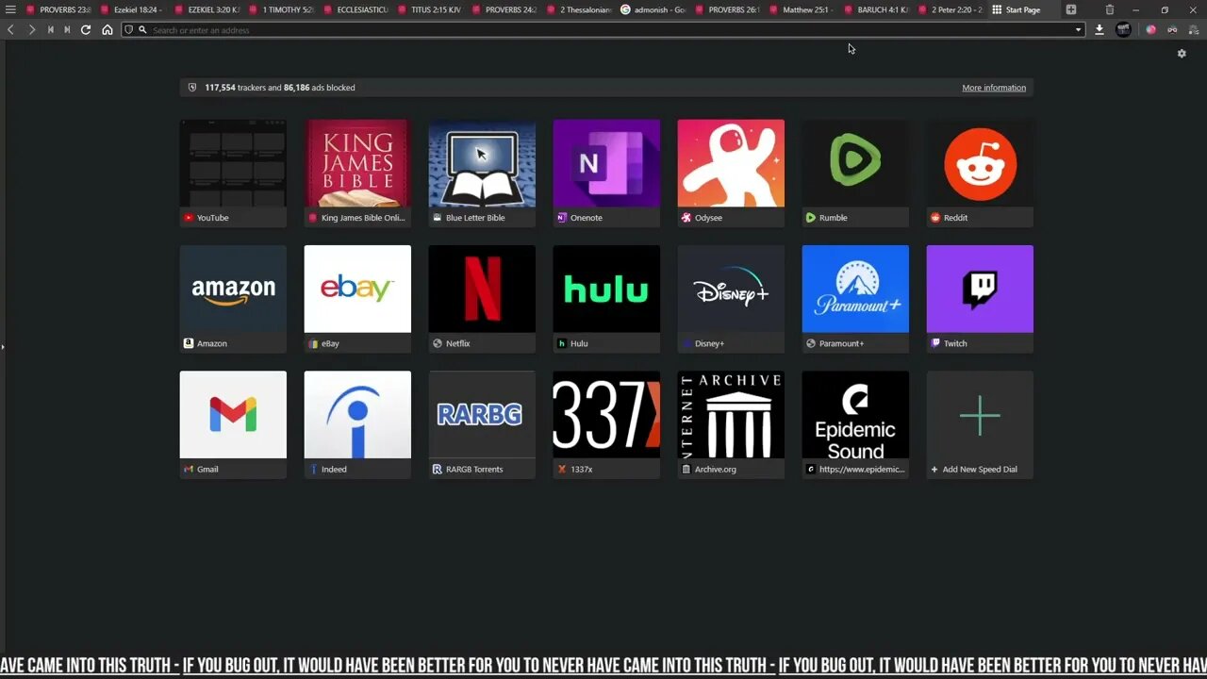The image size is (1207, 679).
Task: Reload the current page
Action: (86, 29)
